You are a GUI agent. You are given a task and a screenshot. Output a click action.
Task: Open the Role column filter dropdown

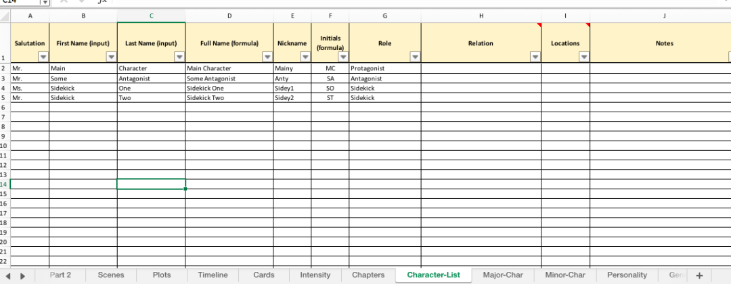click(416, 57)
